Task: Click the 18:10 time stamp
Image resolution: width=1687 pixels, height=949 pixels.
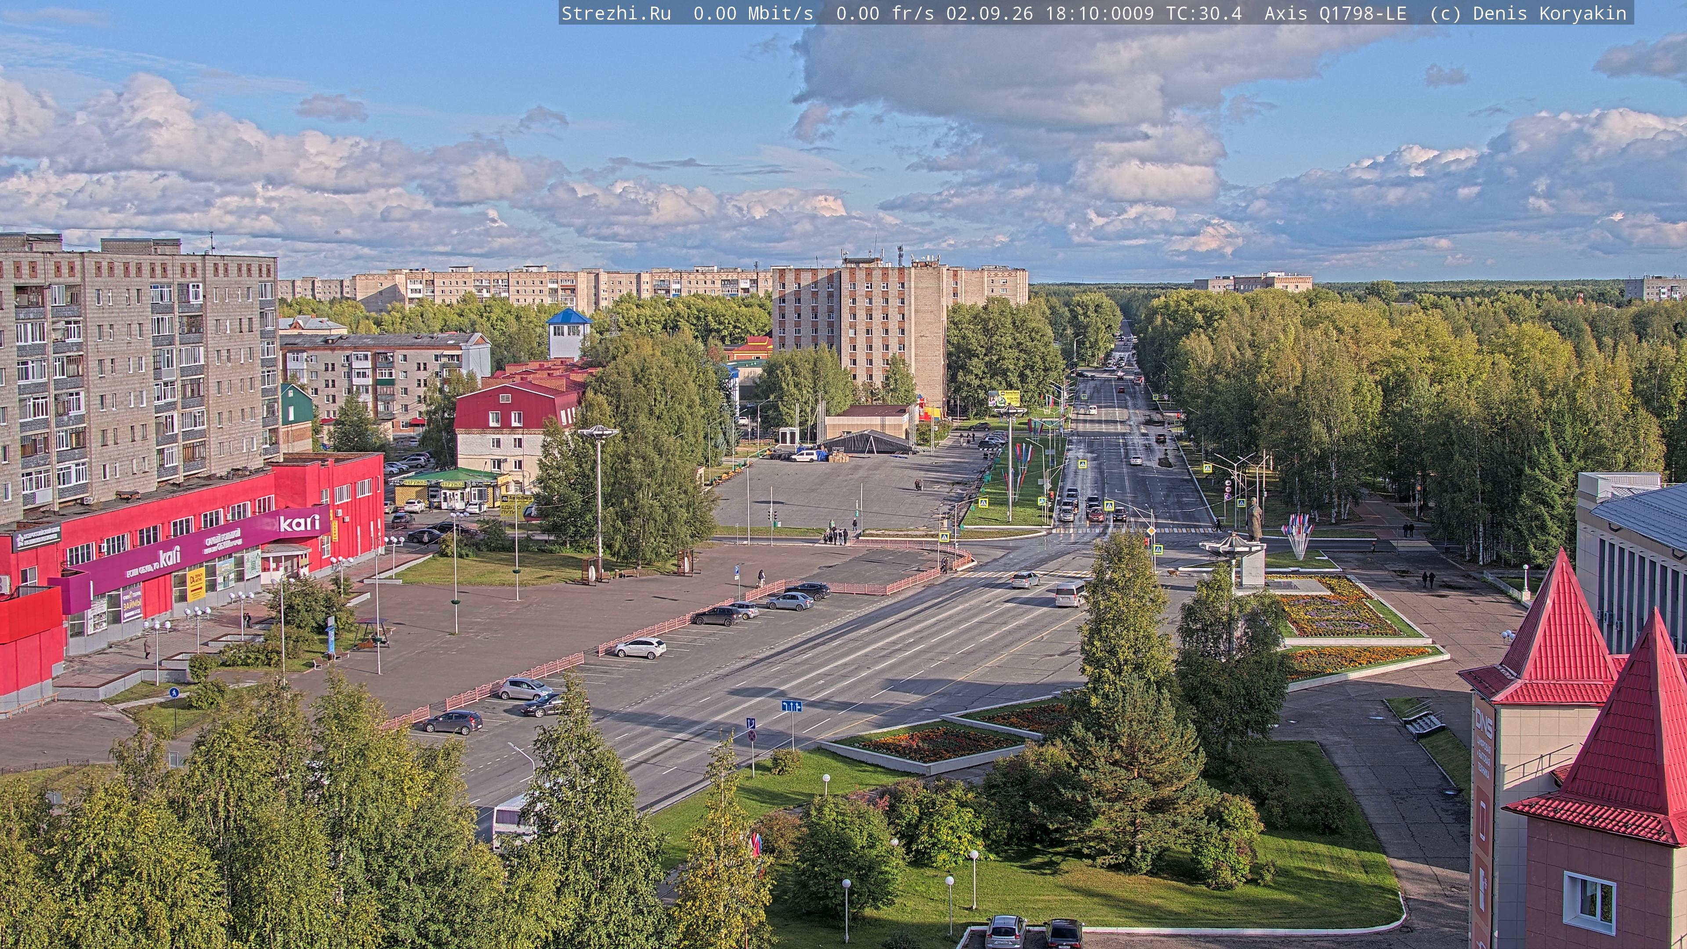Action: pyautogui.click(x=1072, y=13)
